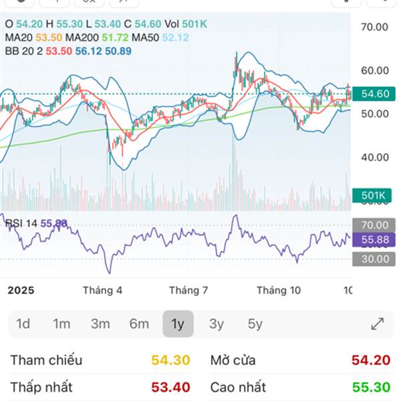Image resolution: width=401 pixels, height=401 pixels.
Task: Switch chart range to 1m
Action: point(61,324)
